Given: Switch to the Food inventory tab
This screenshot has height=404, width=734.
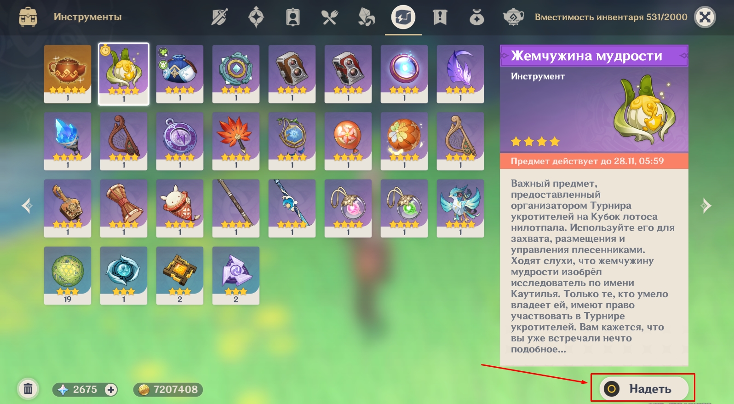Looking at the screenshot, I should pyautogui.click(x=329, y=17).
